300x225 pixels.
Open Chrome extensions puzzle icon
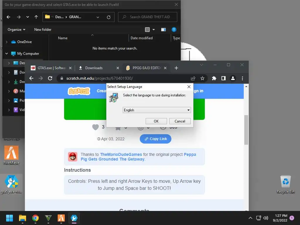(214, 78)
